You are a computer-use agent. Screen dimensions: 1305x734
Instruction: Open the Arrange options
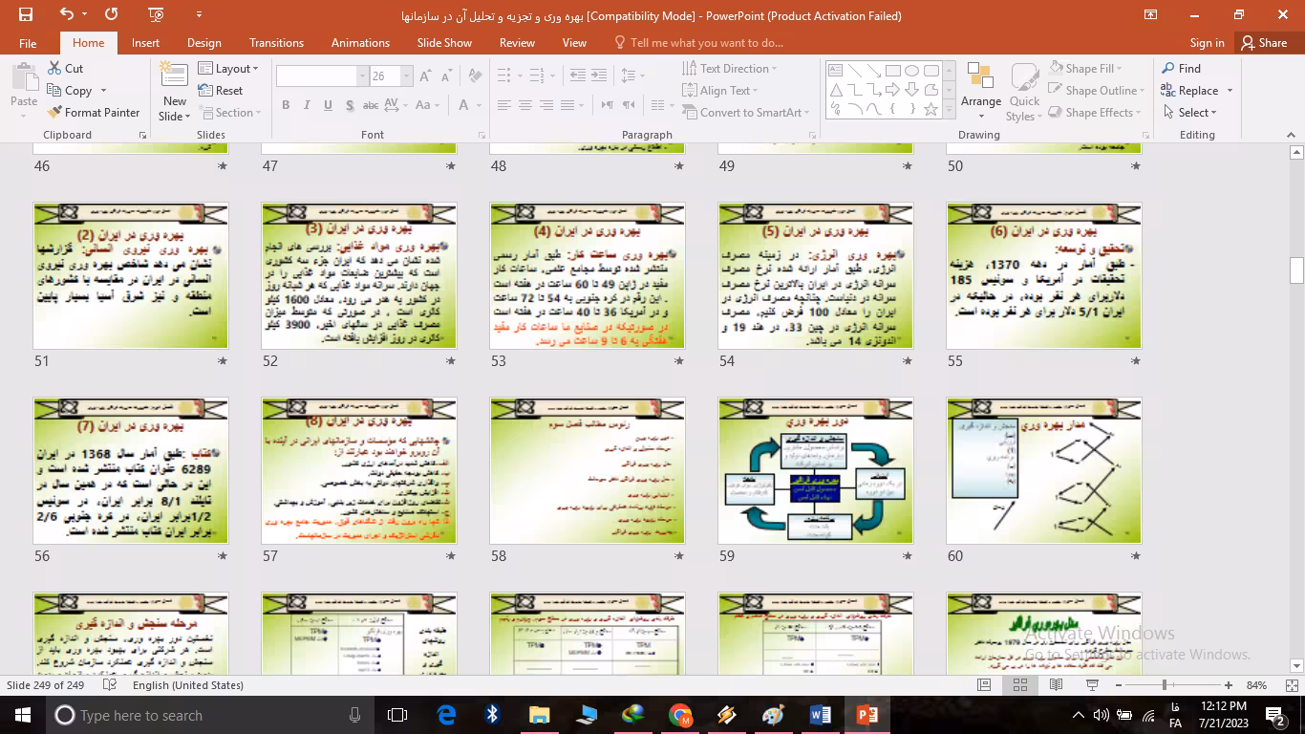pos(981,92)
